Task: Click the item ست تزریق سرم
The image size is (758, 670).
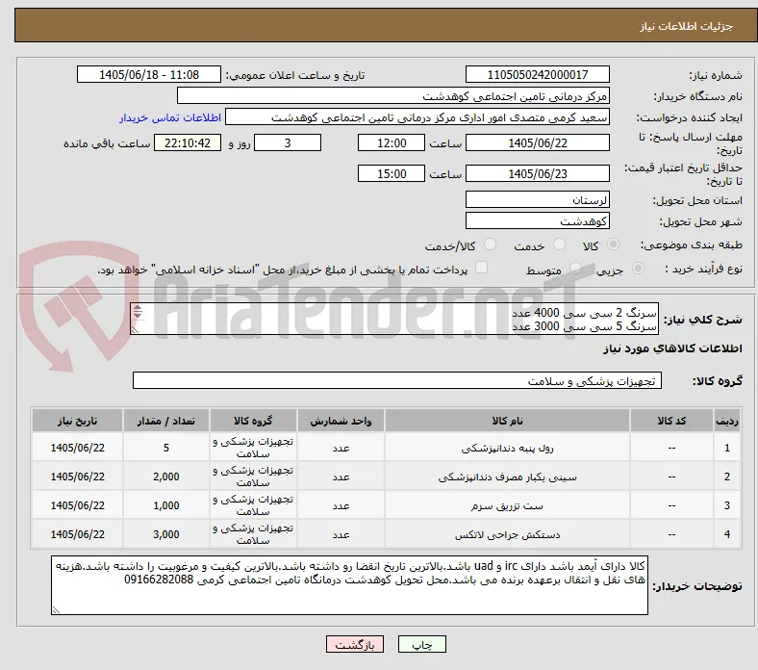Action: coord(507,505)
